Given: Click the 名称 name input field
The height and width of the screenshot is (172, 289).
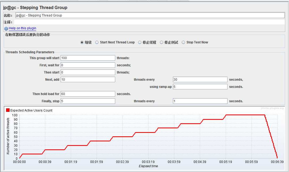Looking at the screenshot, I should coord(150,15).
